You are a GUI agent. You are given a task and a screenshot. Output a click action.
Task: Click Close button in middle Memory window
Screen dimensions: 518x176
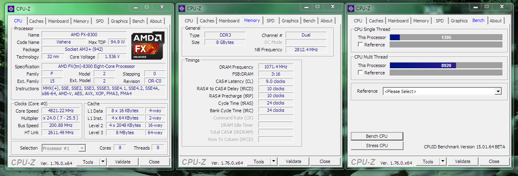coord(325,162)
